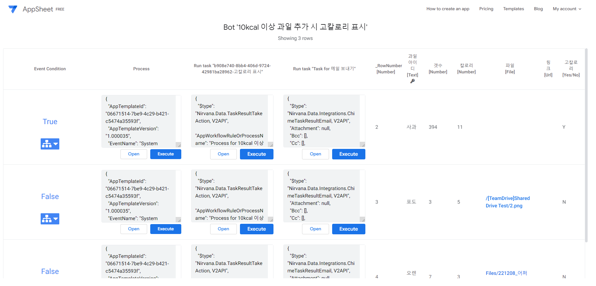The width and height of the screenshot is (596, 286).
Task: Click the AppSheet logo icon
Action: [13, 9]
